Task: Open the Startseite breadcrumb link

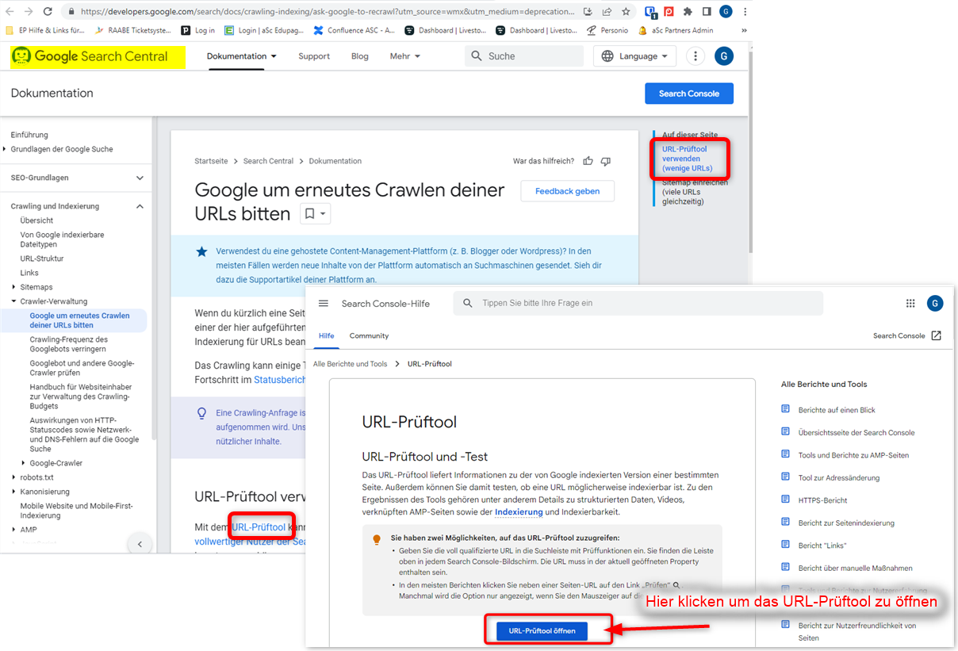Action: 211,161
